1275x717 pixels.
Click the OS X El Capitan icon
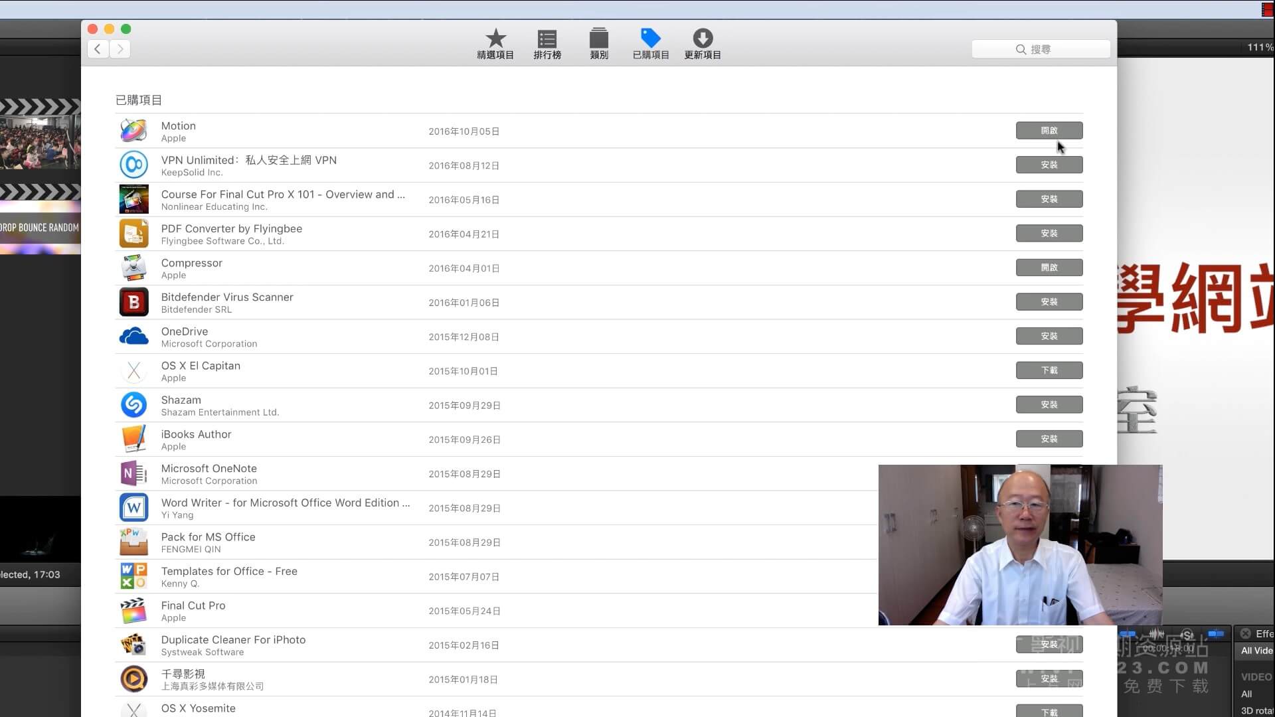click(133, 370)
